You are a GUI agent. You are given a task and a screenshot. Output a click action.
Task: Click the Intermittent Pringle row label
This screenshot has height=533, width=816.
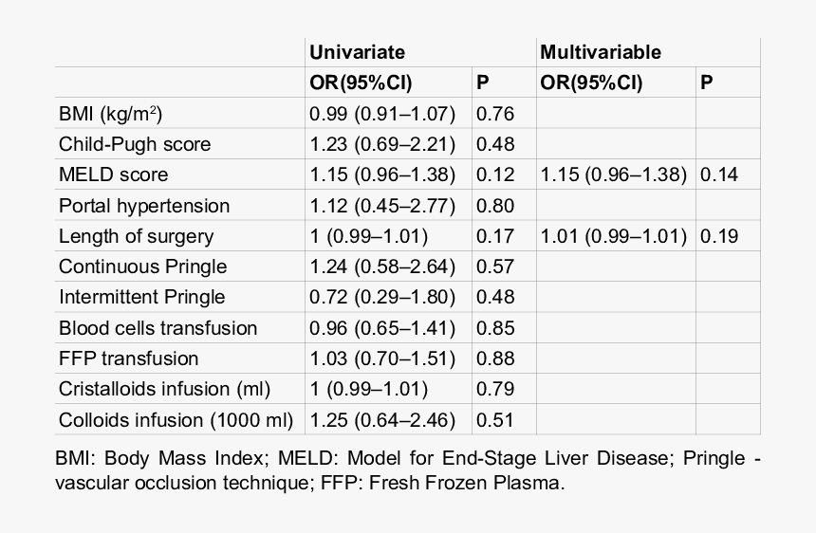(x=142, y=297)
